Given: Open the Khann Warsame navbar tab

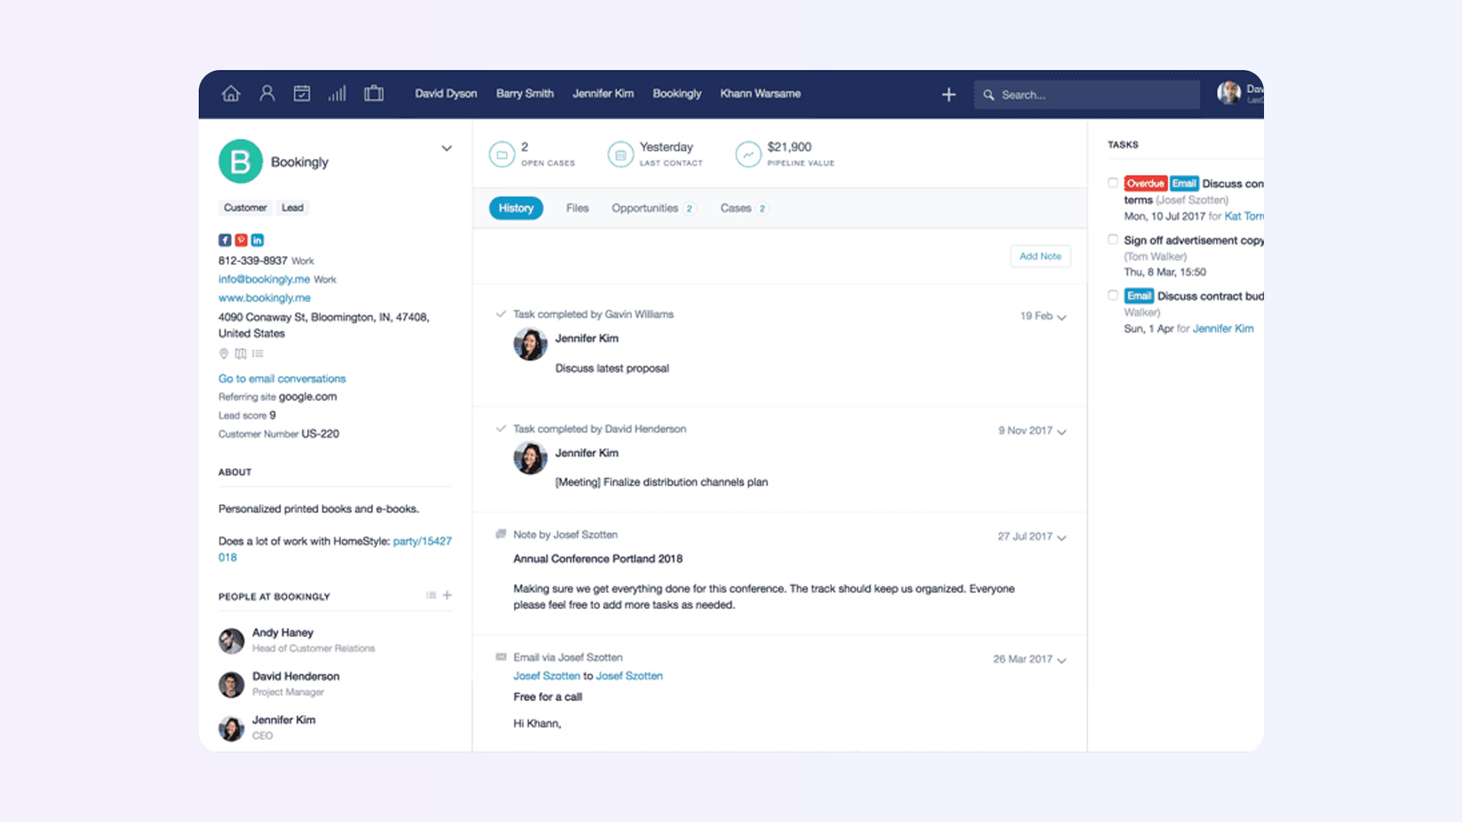Looking at the screenshot, I should click(761, 94).
